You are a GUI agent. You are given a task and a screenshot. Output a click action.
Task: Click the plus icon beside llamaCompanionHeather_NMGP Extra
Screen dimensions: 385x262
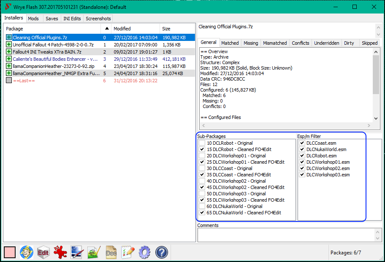click(9, 73)
